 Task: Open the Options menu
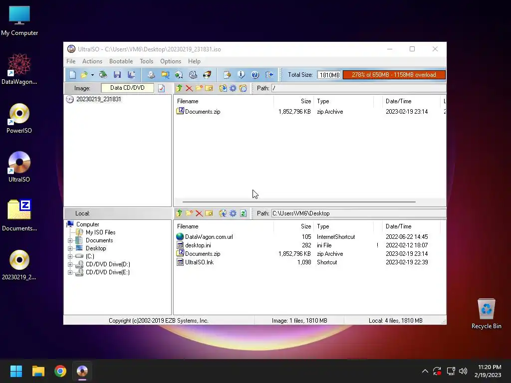point(171,61)
